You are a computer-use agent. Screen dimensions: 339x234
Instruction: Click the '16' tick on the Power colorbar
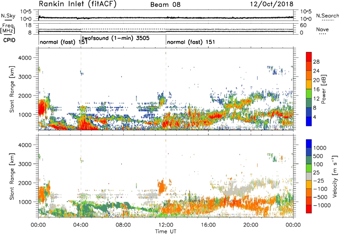[316, 90]
